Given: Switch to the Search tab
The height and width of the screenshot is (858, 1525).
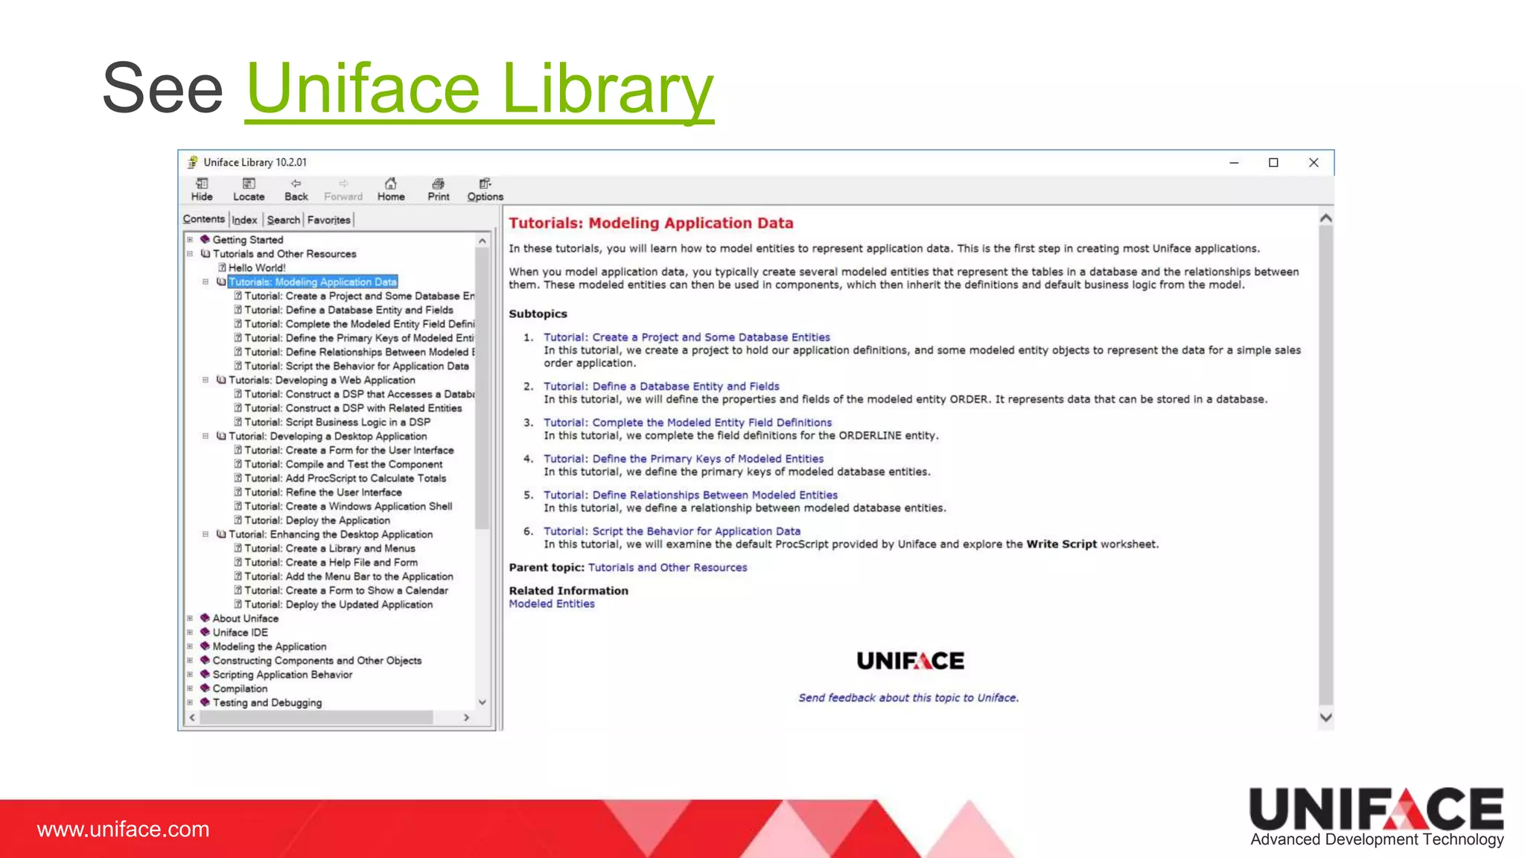Looking at the screenshot, I should click(284, 220).
